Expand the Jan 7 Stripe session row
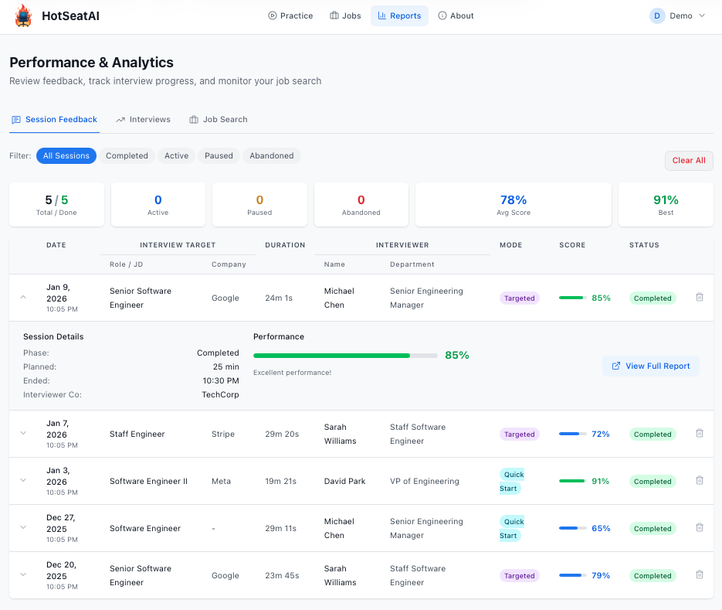This screenshot has height=610, width=722. (x=23, y=434)
